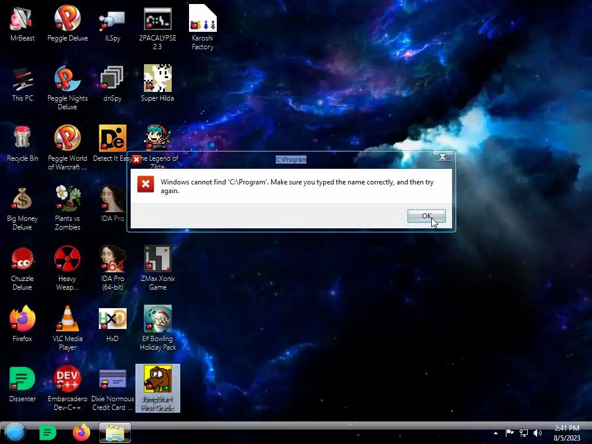Select the This PC icon
592x444 pixels.
(22, 84)
